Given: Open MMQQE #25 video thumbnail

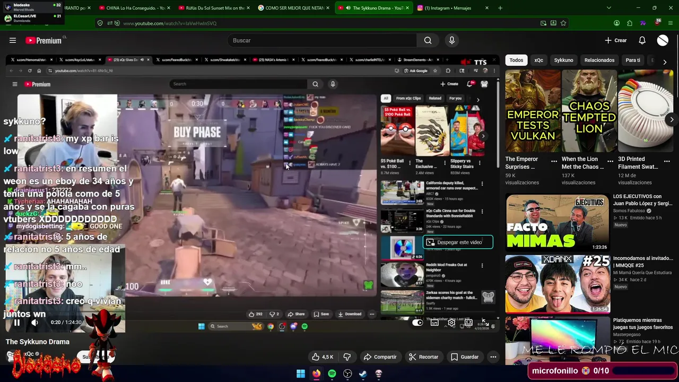Looking at the screenshot, I should coord(557,284).
